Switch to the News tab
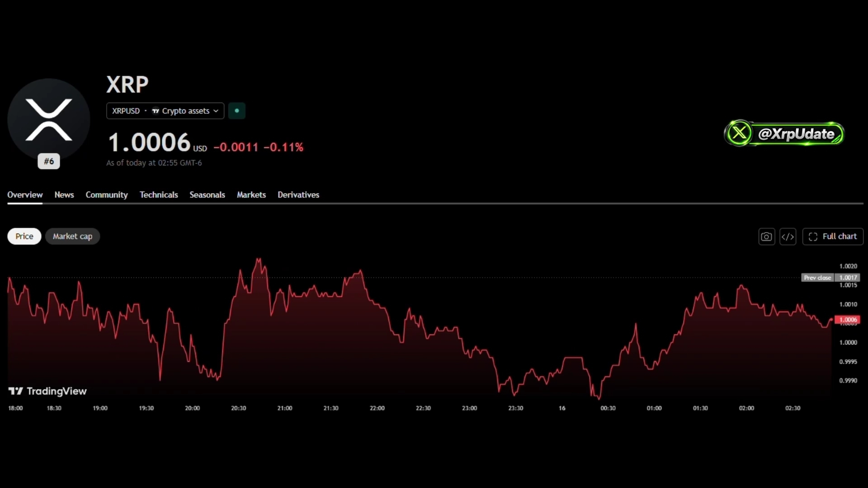This screenshot has width=868, height=488. click(64, 195)
